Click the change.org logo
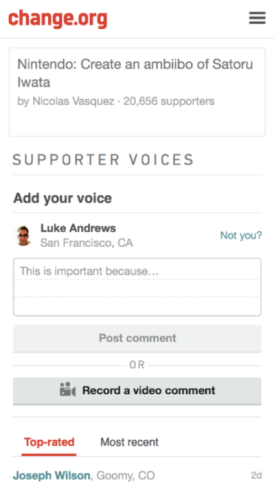Viewport: 274px width, 488px height. click(x=58, y=19)
